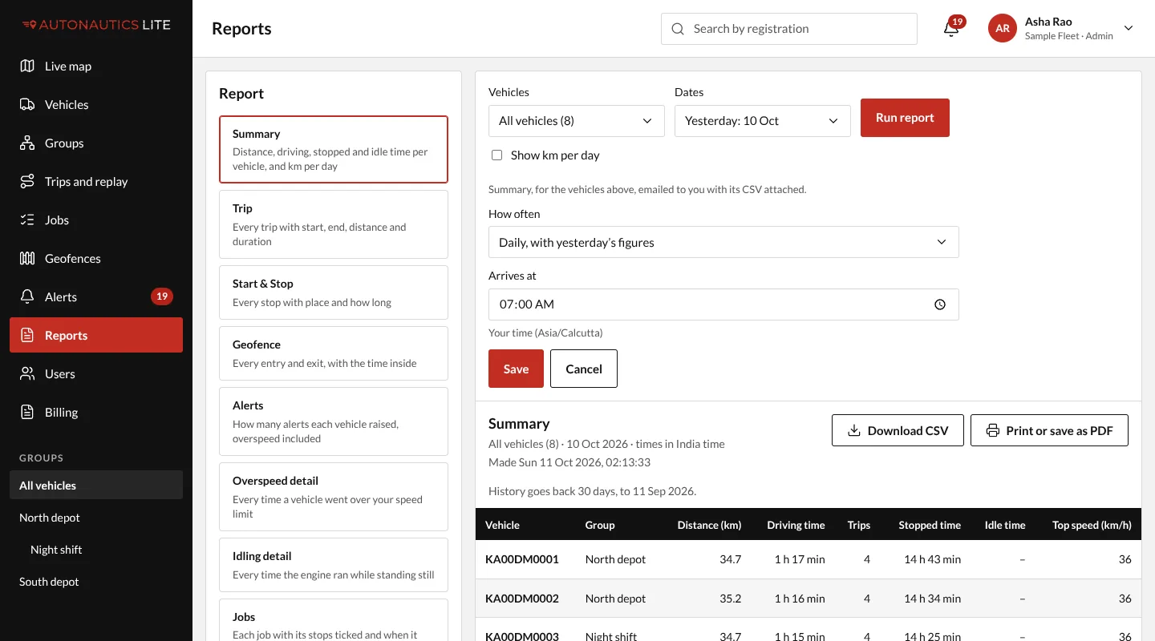The width and height of the screenshot is (1155, 641).
Task: Open the How often dropdown
Action: click(x=723, y=242)
